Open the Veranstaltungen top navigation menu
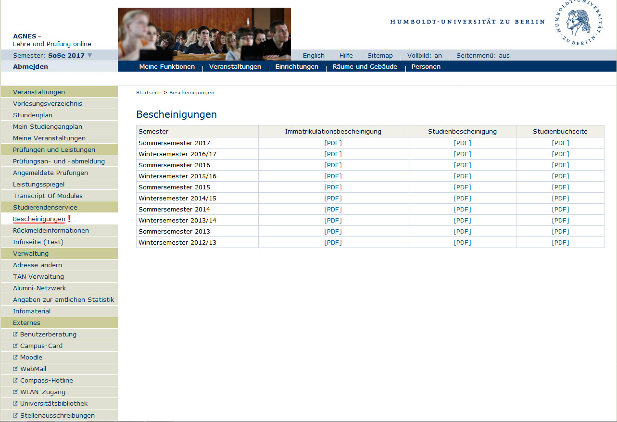The height and width of the screenshot is (422, 617). 235,67
